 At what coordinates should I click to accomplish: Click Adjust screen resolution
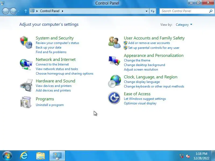pos(141,69)
